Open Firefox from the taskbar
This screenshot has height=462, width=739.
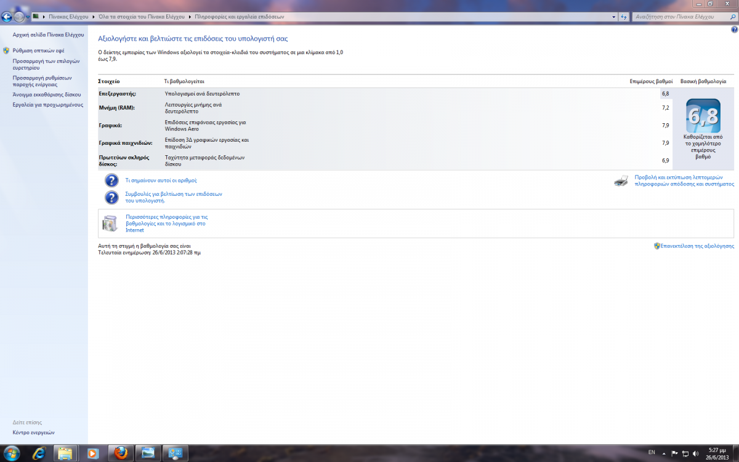click(x=120, y=453)
